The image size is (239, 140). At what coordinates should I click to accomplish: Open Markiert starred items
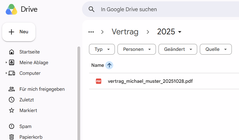pos(28,110)
